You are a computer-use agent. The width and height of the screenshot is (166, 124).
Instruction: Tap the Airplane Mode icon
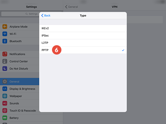click(5, 26)
